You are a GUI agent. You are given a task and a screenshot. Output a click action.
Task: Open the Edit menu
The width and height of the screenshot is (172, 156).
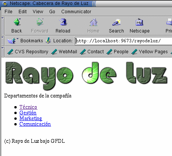(x=23, y=12)
